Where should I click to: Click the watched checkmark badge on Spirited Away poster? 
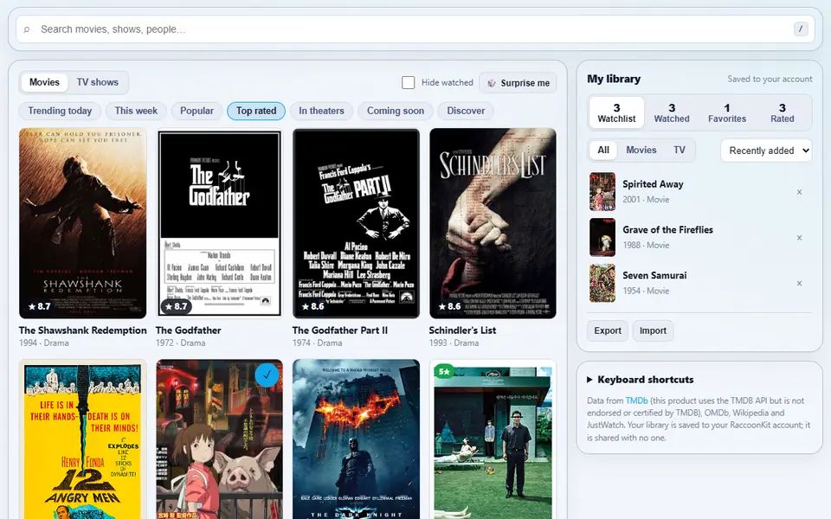(x=267, y=375)
